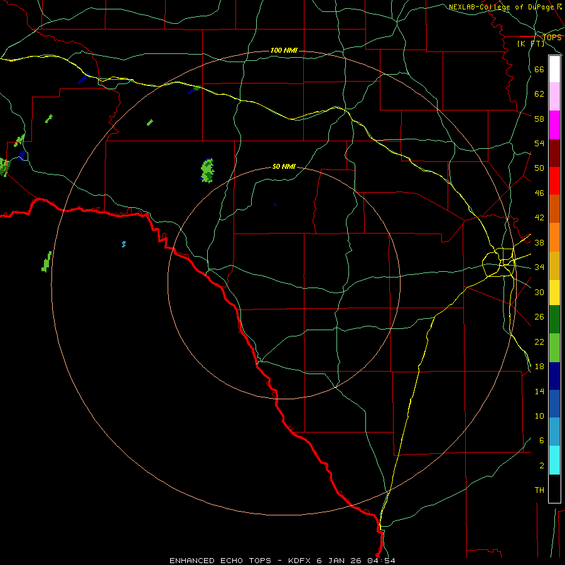Viewport: 565px width, 565px height.
Task: Click the light green legend swatch
Action: pyautogui.click(x=554, y=348)
